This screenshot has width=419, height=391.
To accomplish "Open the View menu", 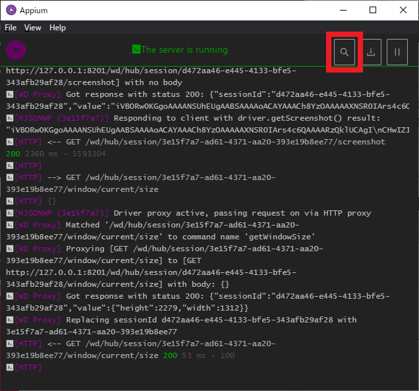I will pyautogui.click(x=32, y=28).
